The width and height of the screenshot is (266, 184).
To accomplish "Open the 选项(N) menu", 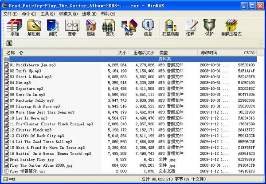I will (x=89, y=14).
